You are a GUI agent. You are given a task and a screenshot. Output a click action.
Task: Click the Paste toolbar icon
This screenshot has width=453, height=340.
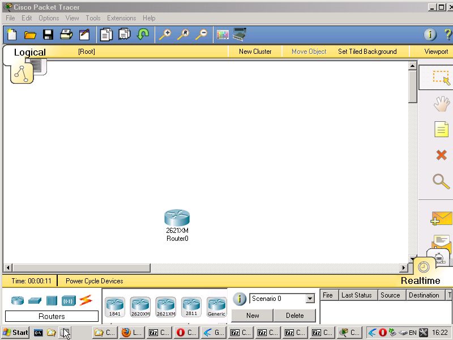coord(125,35)
